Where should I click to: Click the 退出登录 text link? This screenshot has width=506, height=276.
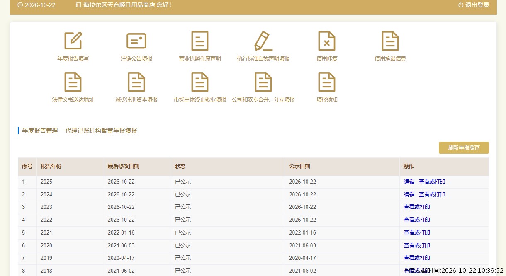pyautogui.click(x=477, y=5)
